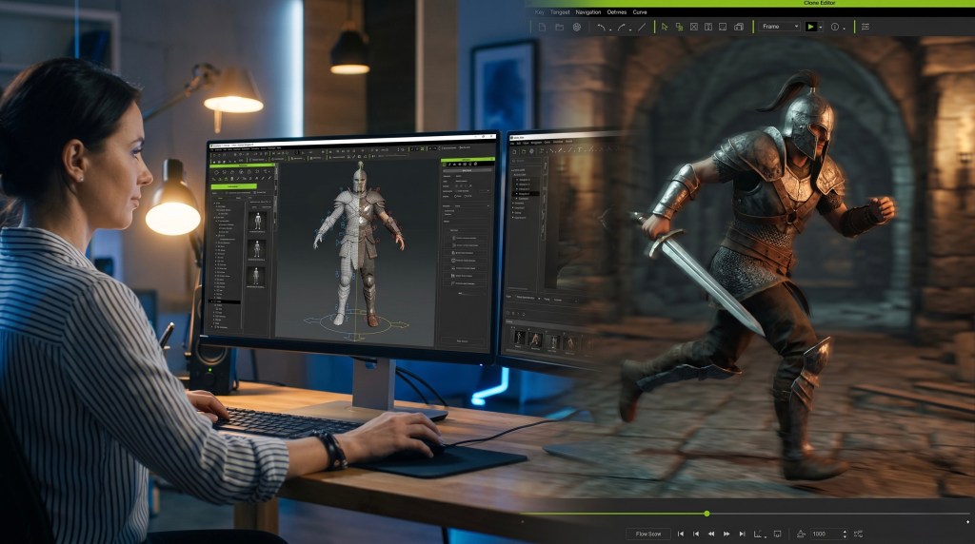This screenshot has height=544, width=975.
Task: Click the boxed T icon in toolbar
Action: click(708, 27)
